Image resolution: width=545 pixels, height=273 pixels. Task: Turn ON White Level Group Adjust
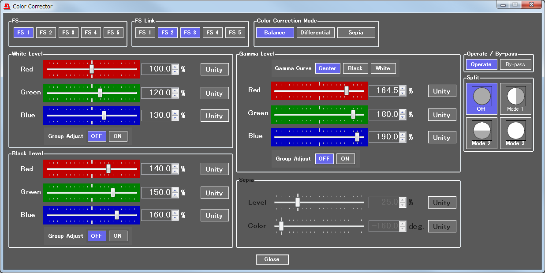(x=118, y=136)
